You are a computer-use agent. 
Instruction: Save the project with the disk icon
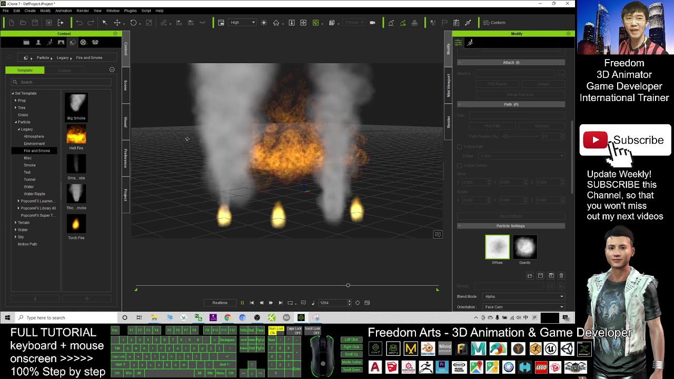(35, 23)
